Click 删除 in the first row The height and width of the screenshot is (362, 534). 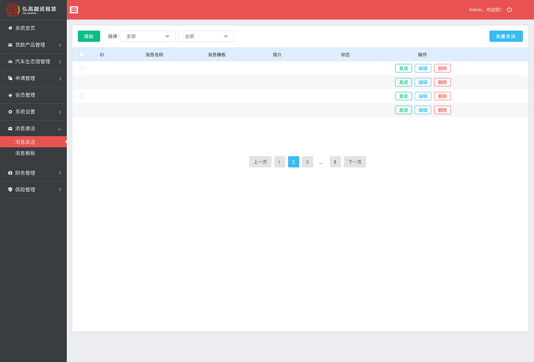pos(443,68)
